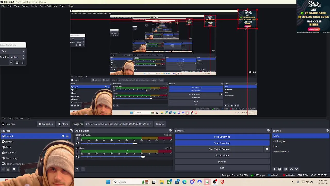The width and height of the screenshot is (330, 186).
Task: Open the Edit menu
Action: [x=10, y=6]
